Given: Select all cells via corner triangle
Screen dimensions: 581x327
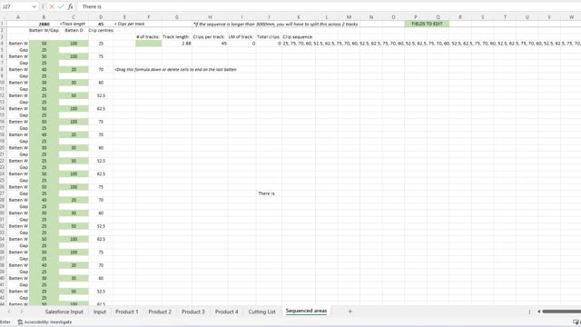Looking at the screenshot, I should tap(4, 17).
